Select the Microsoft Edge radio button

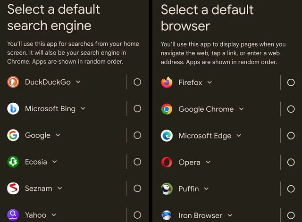coord(291,136)
